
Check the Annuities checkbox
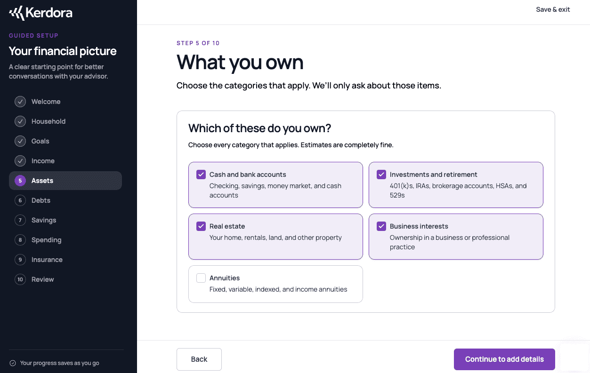pos(201,278)
